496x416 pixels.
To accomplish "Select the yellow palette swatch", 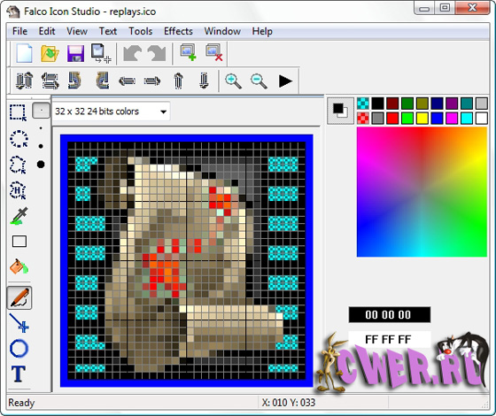I will tap(422, 119).
